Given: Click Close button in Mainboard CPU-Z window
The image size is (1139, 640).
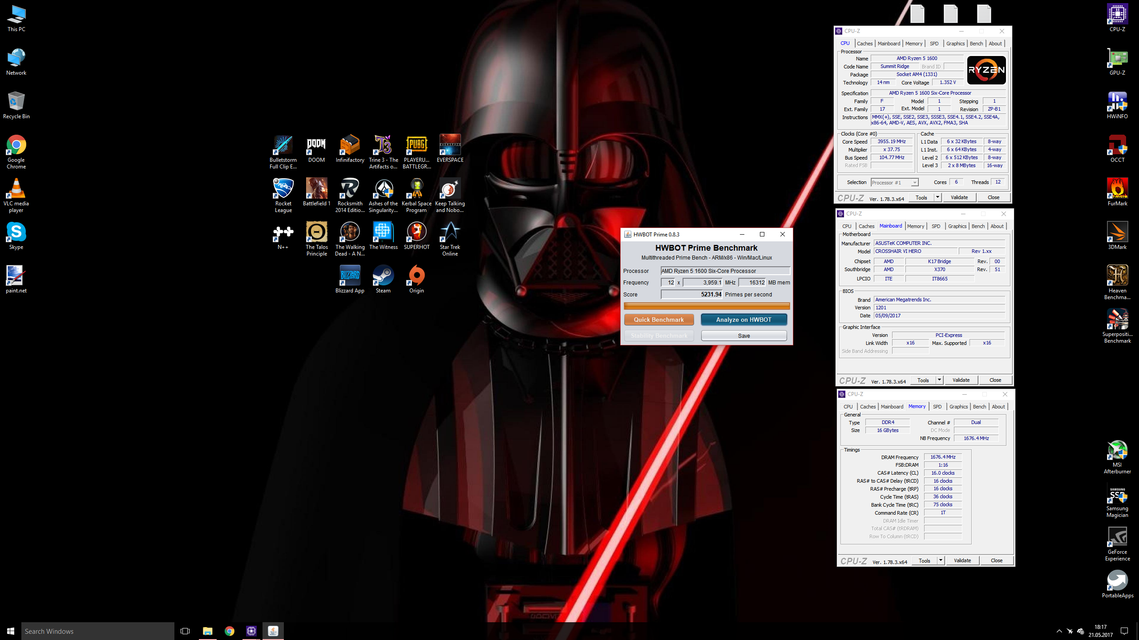Looking at the screenshot, I should pos(995,380).
